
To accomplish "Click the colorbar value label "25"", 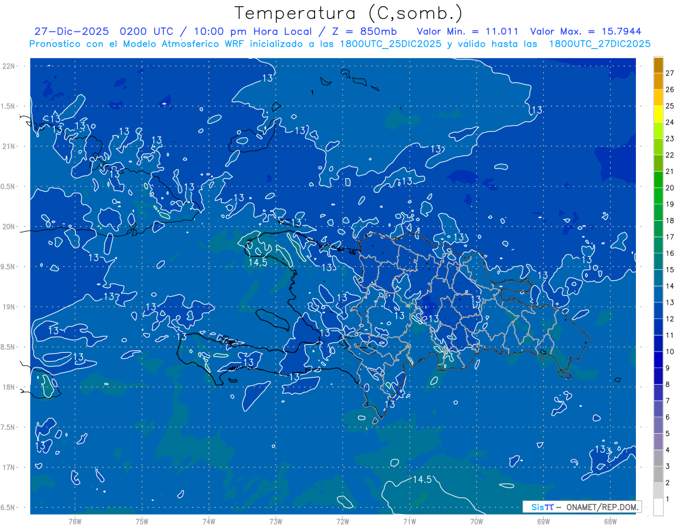I will click(x=670, y=106).
